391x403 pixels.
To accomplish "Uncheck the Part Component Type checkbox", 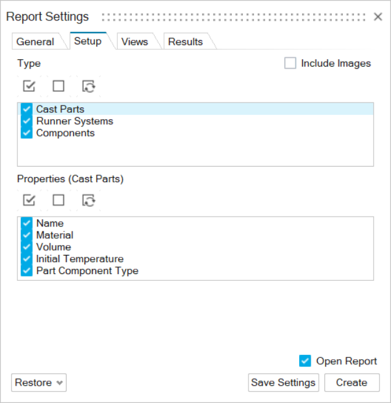I will 27,270.
